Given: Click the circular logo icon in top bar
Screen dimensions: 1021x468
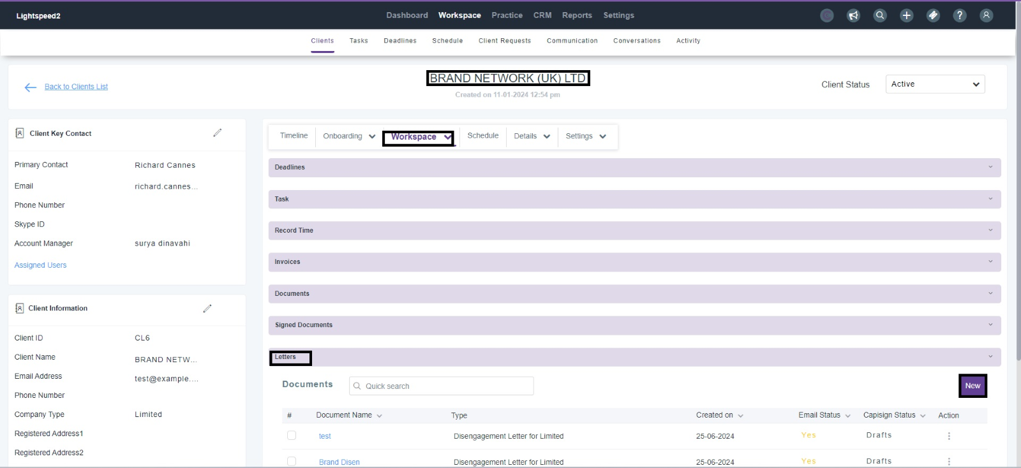Looking at the screenshot, I should (x=826, y=15).
